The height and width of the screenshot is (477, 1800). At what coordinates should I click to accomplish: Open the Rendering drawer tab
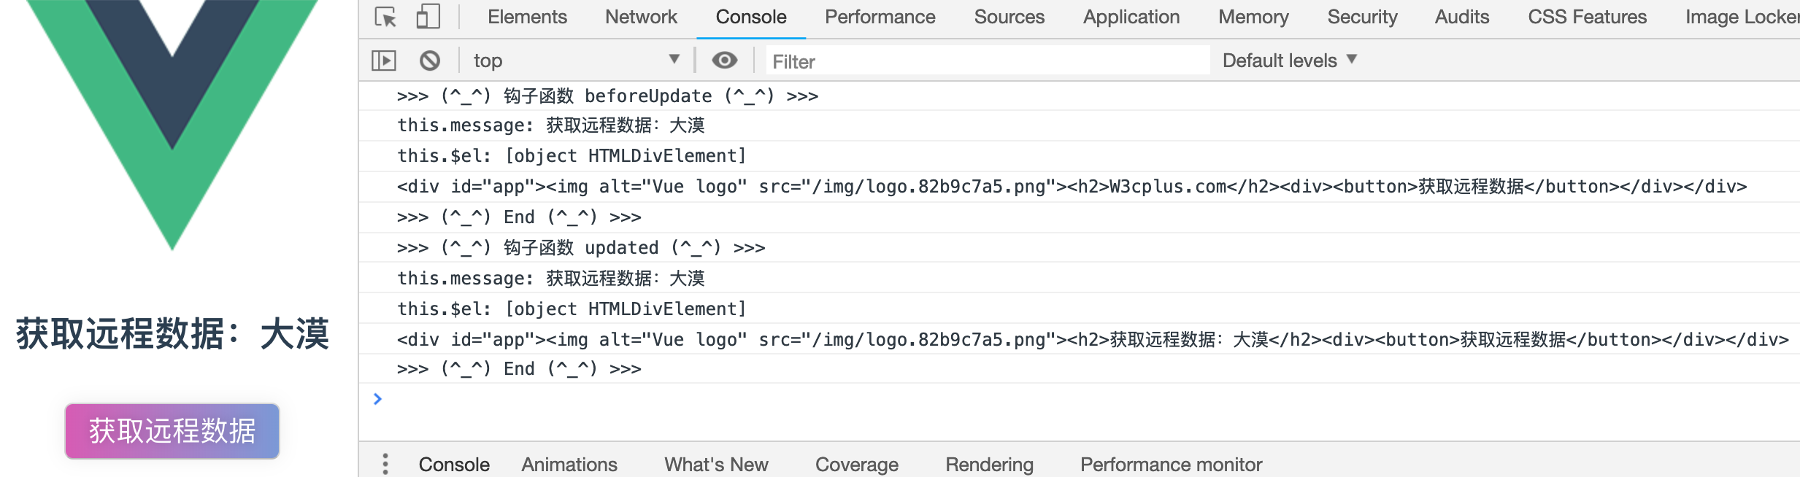tap(990, 465)
